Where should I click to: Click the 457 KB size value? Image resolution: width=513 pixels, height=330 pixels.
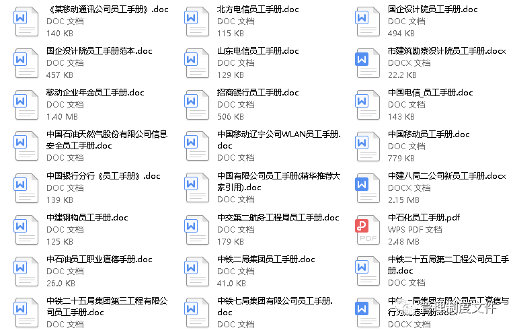pos(60,75)
